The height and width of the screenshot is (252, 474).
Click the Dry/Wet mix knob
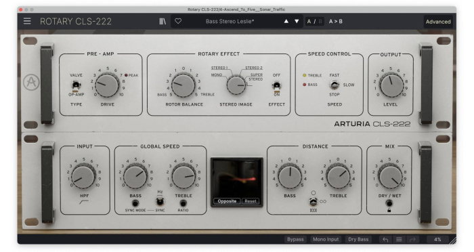coord(390,177)
